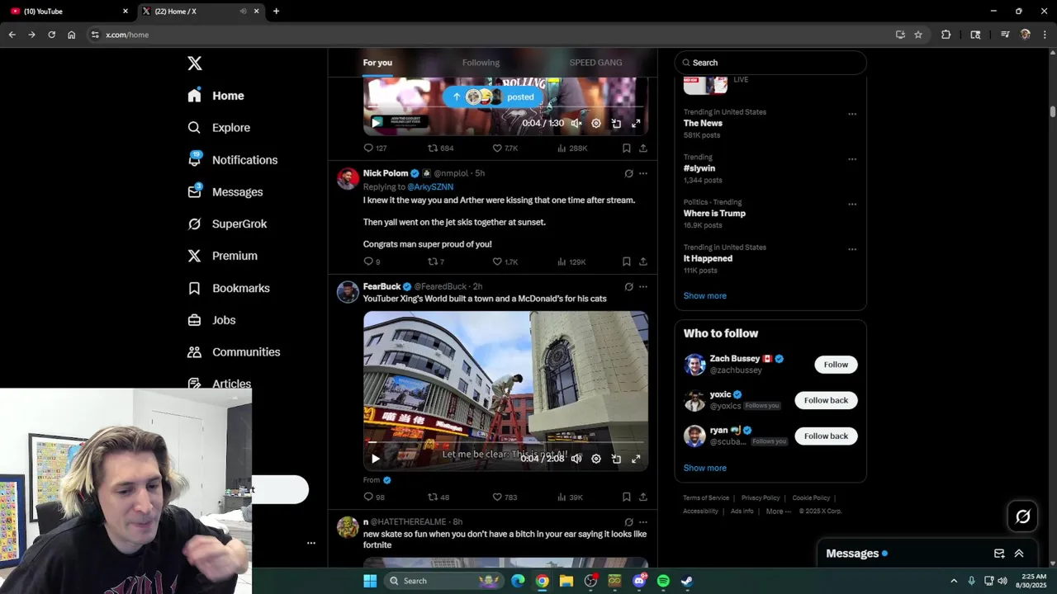Viewport: 1057px width, 594px height.
Task: Open more options for Where is Trump trend
Action: (x=852, y=205)
